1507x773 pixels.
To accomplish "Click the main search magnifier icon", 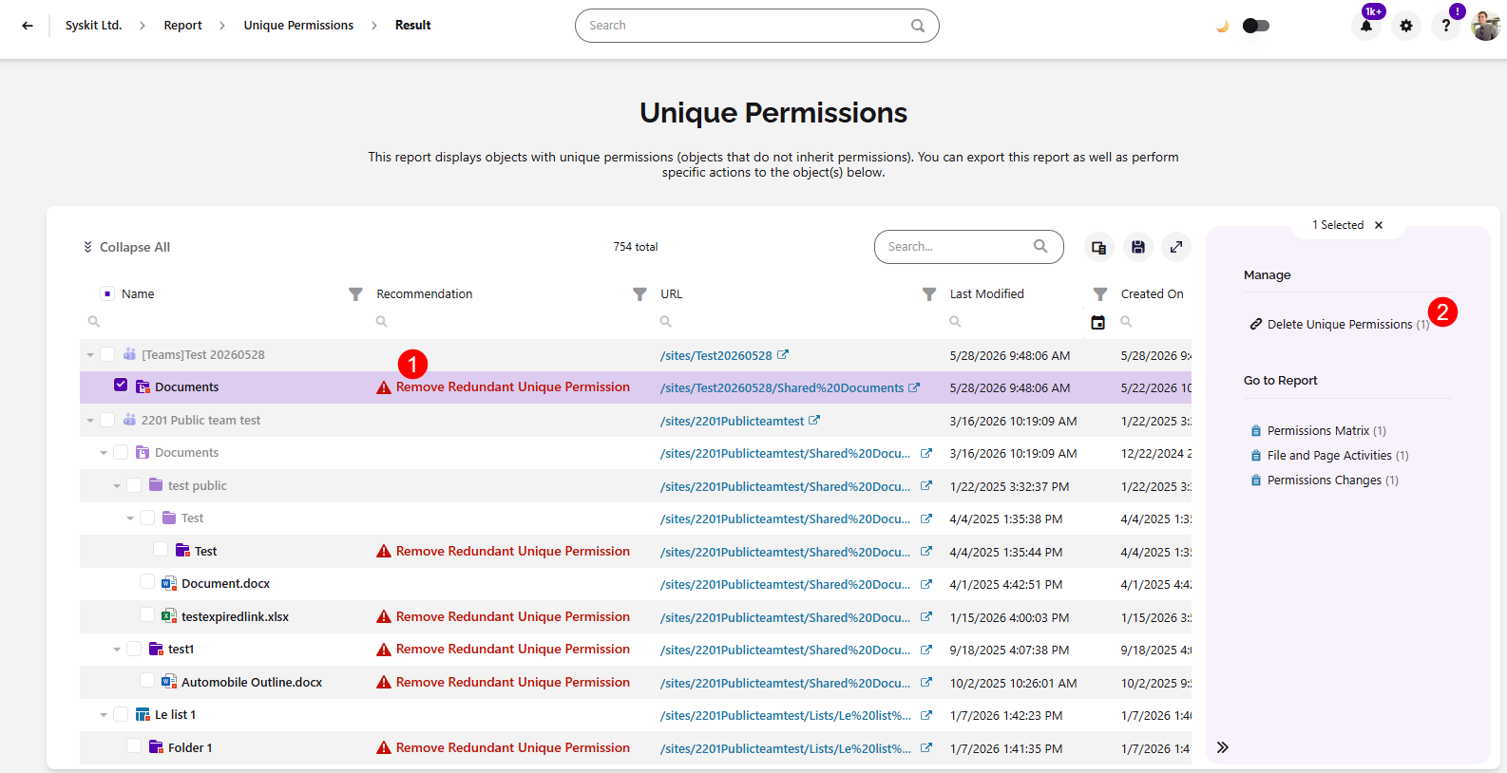I will [x=918, y=26].
